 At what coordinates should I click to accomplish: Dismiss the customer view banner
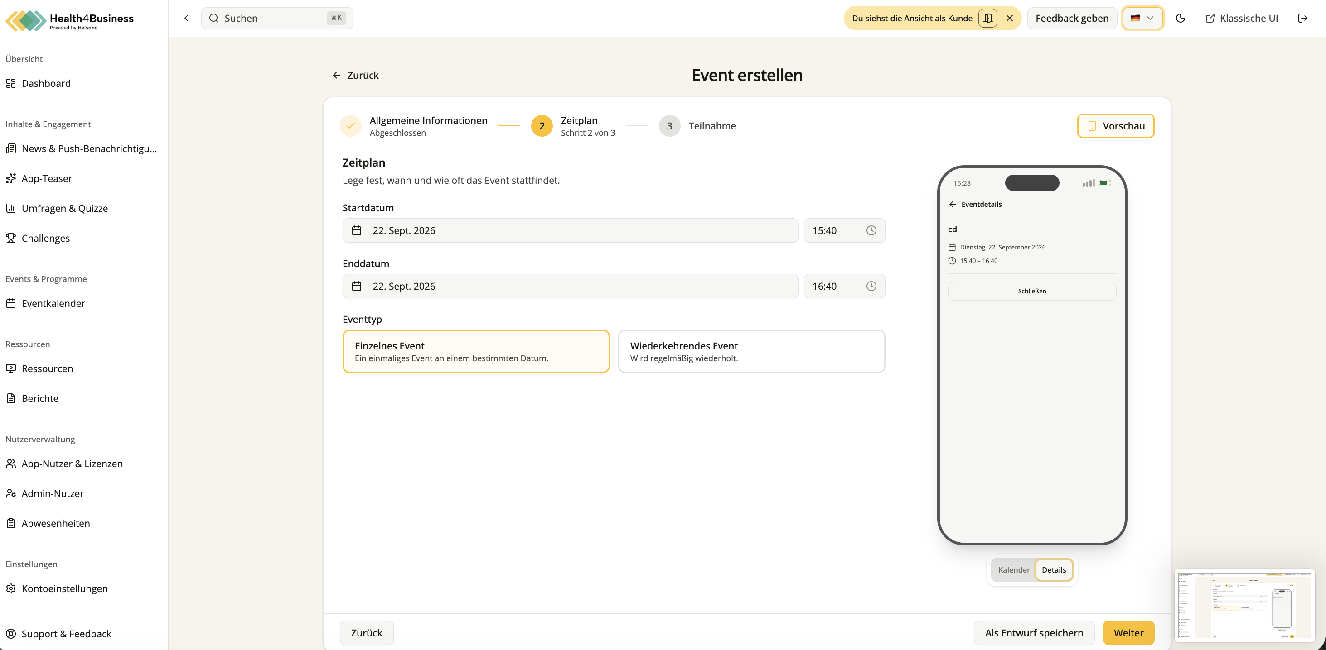[1009, 19]
